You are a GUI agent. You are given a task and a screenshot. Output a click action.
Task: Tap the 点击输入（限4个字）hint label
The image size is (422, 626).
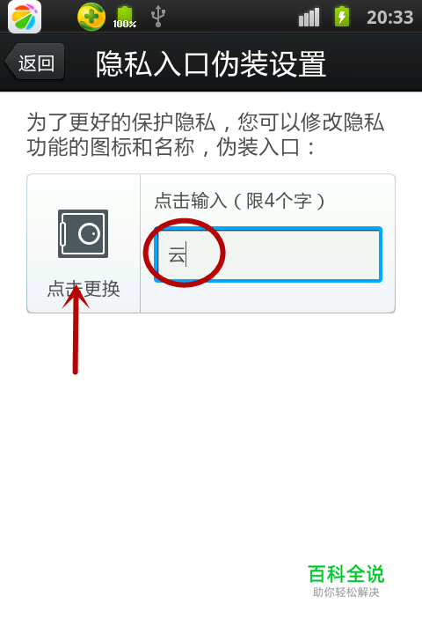[239, 201]
